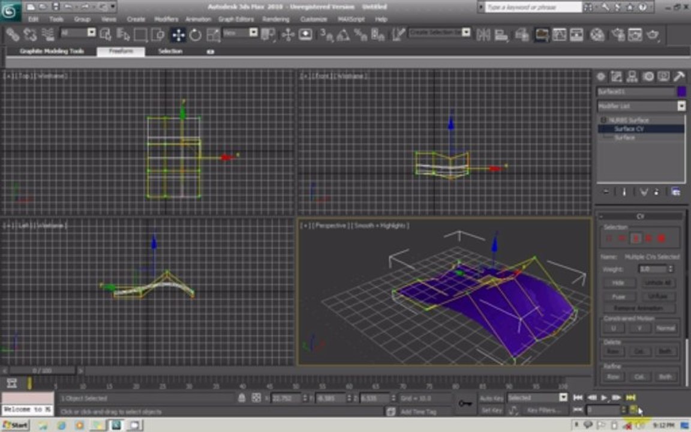Open the Tools menu
This screenshot has height=432, width=691.
(x=56, y=19)
